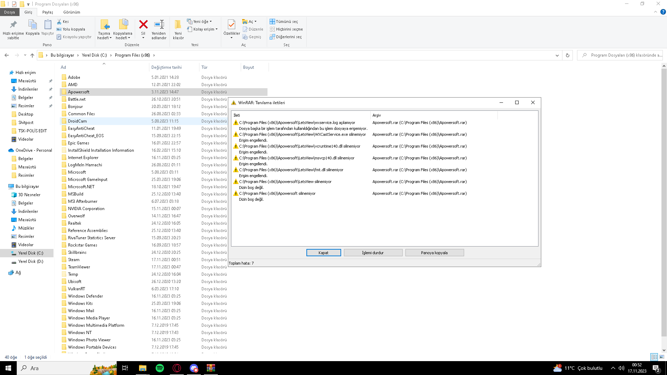This screenshot has width=667, height=375.
Task: Refresh the folder with reload icon
Action: pos(568,55)
